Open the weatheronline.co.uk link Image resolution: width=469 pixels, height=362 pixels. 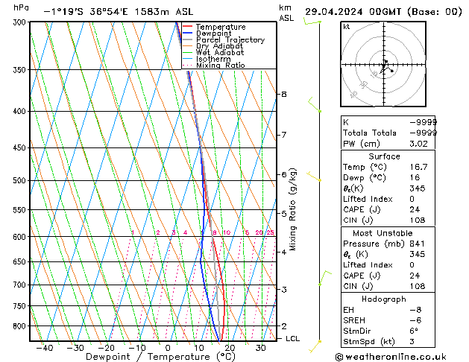[391, 357]
